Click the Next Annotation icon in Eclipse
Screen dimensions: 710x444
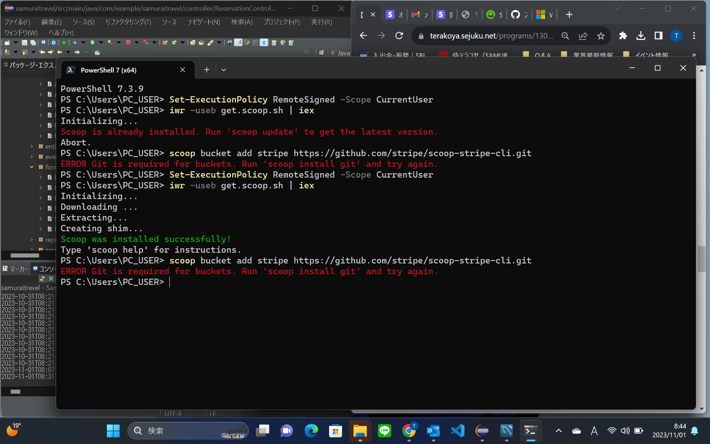point(7,52)
